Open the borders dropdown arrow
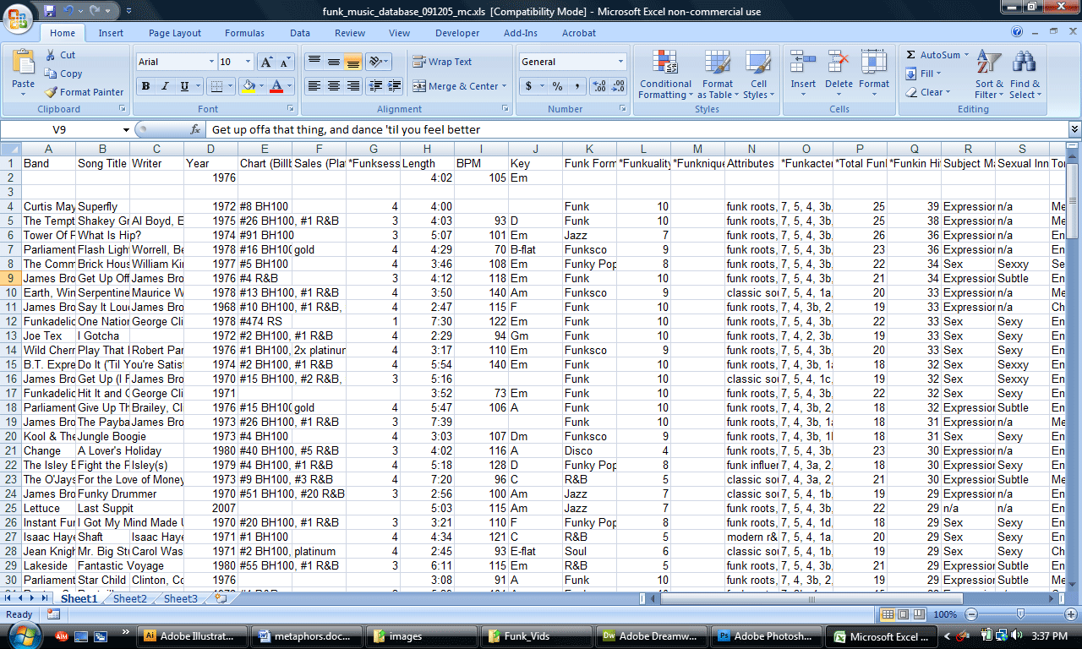Screen dimensions: 1082x649 (231, 86)
